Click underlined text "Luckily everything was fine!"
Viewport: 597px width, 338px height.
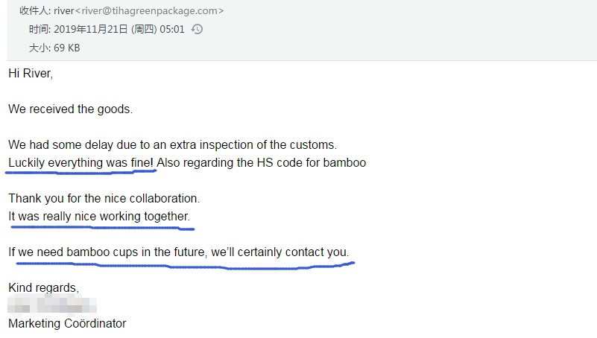click(81, 162)
